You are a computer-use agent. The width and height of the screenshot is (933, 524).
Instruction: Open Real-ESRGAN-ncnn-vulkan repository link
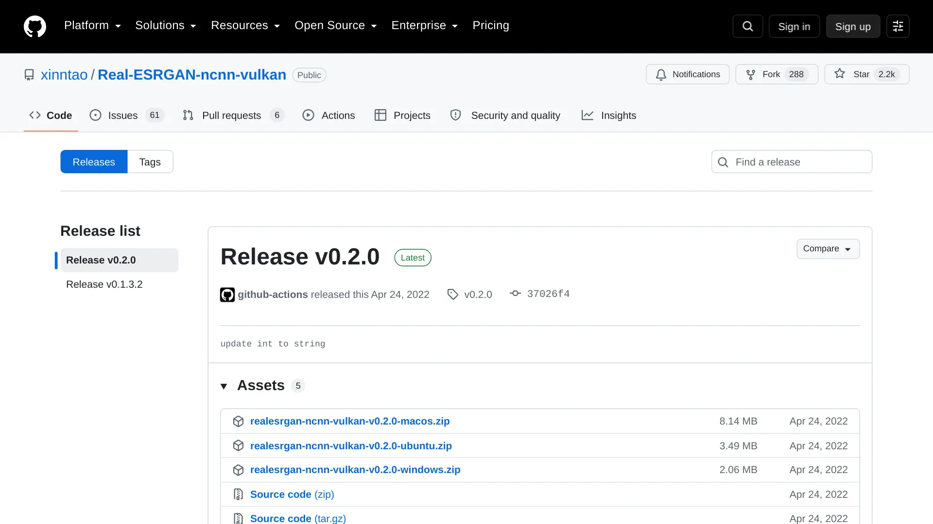click(x=192, y=75)
